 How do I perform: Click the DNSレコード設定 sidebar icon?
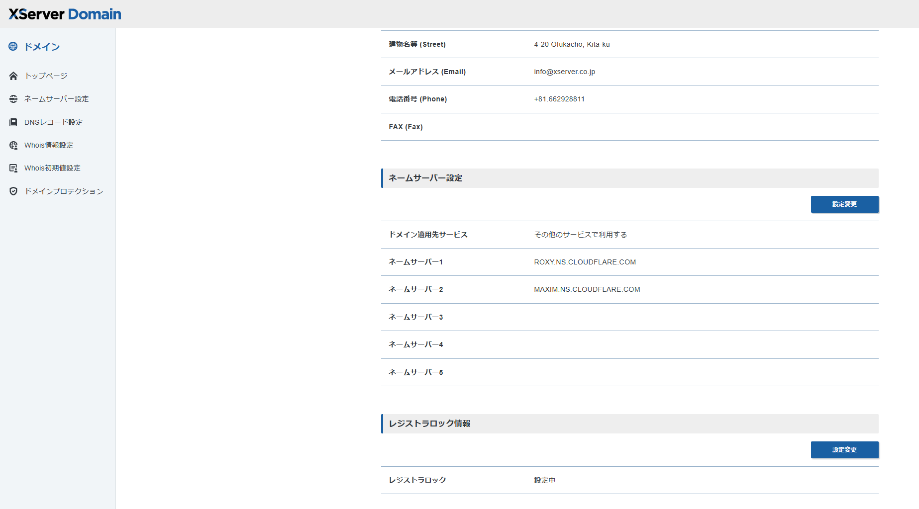click(x=13, y=122)
